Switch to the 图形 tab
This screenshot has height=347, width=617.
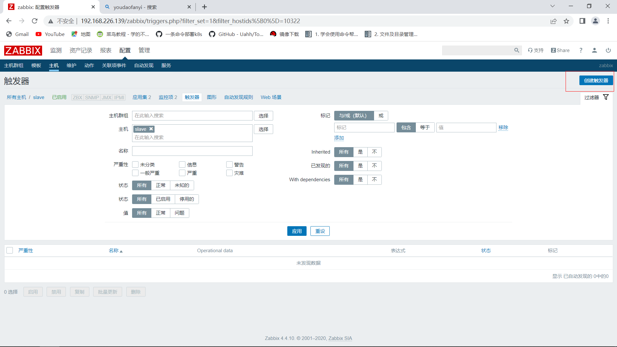click(211, 97)
